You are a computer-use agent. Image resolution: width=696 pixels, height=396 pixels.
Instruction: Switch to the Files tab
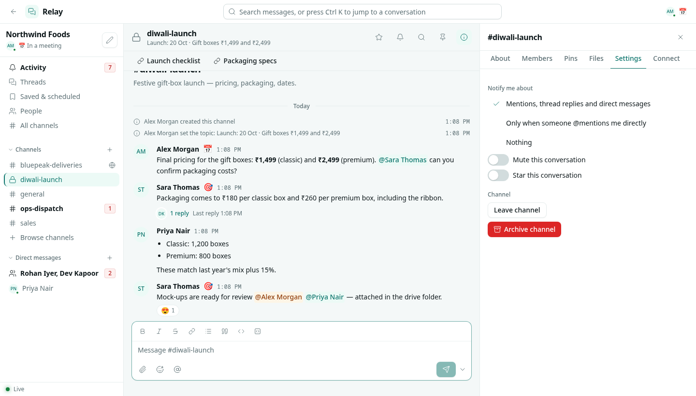click(596, 58)
